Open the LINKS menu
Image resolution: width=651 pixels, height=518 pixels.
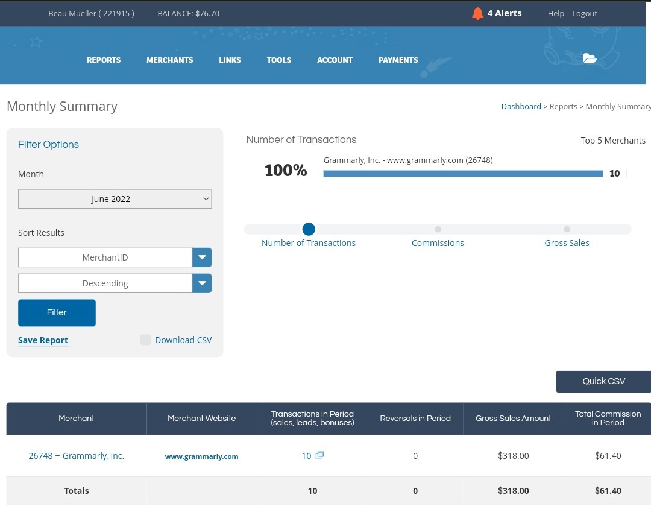click(x=230, y=60)
